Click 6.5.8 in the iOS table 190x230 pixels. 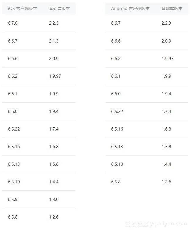pyautogui.click(x=13, y=217)
